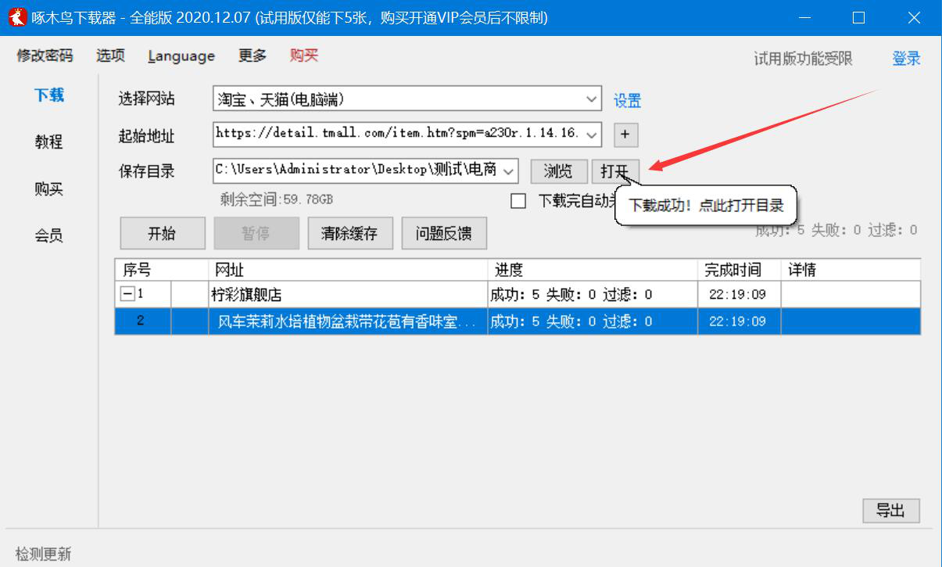Toggle the 下载完自动 checkbox
This screenshot has height=567, width=942.
click(x=518, y=201)
